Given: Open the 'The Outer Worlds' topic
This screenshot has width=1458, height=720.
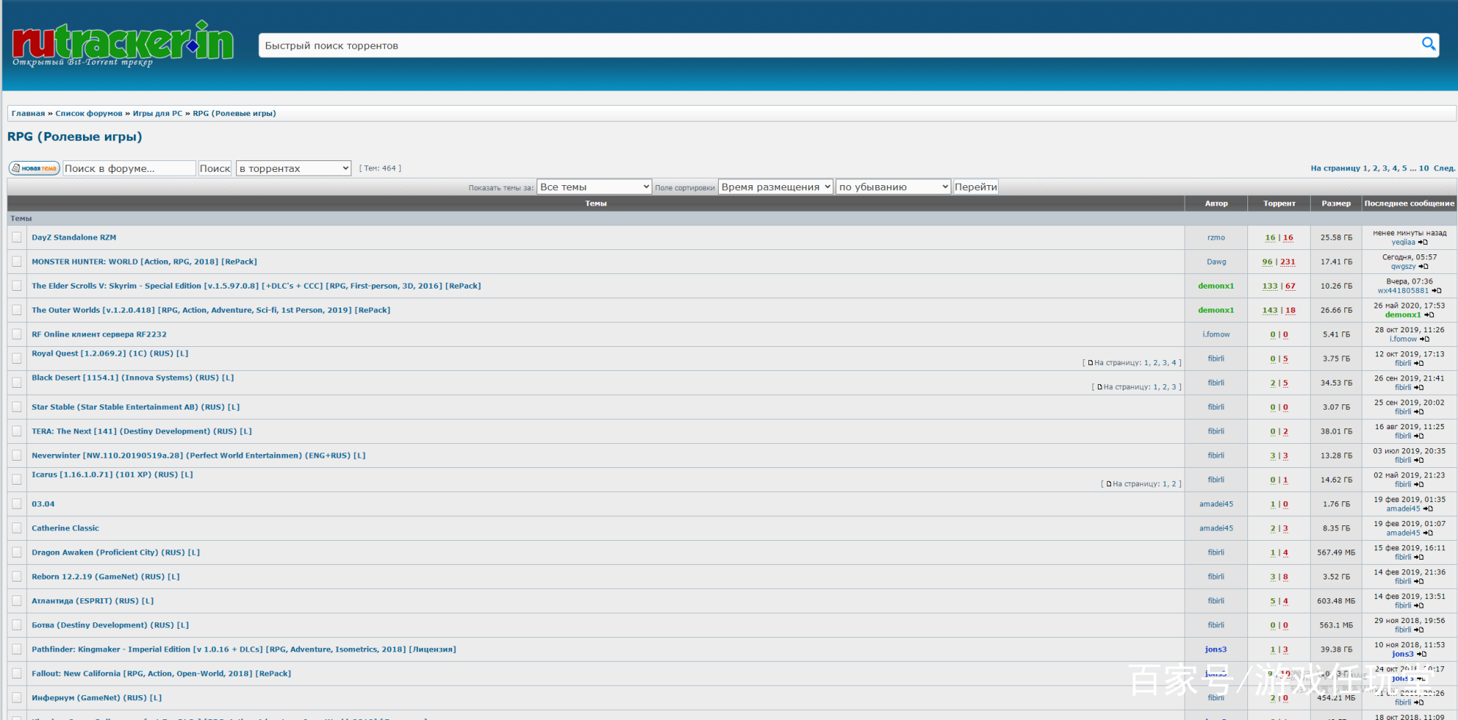Looking at the screenshot, I should (x=211, y=310).
